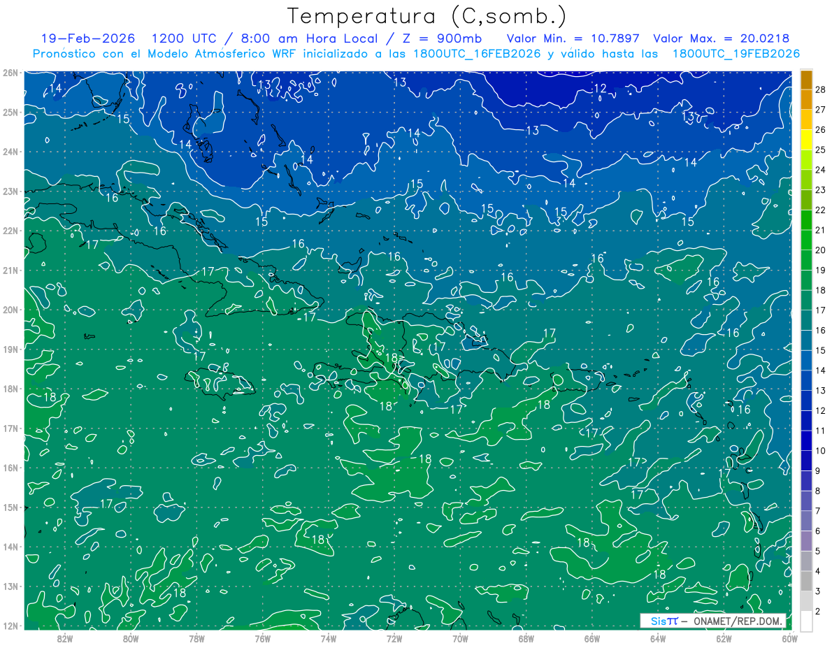Viewport: 839px width, 648px height.
Task: Click the color scale label '8'
Action: click(818, 491)
